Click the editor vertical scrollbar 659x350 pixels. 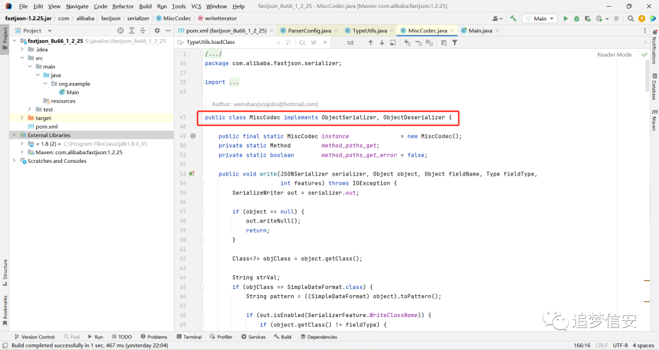tap(647, 189)
